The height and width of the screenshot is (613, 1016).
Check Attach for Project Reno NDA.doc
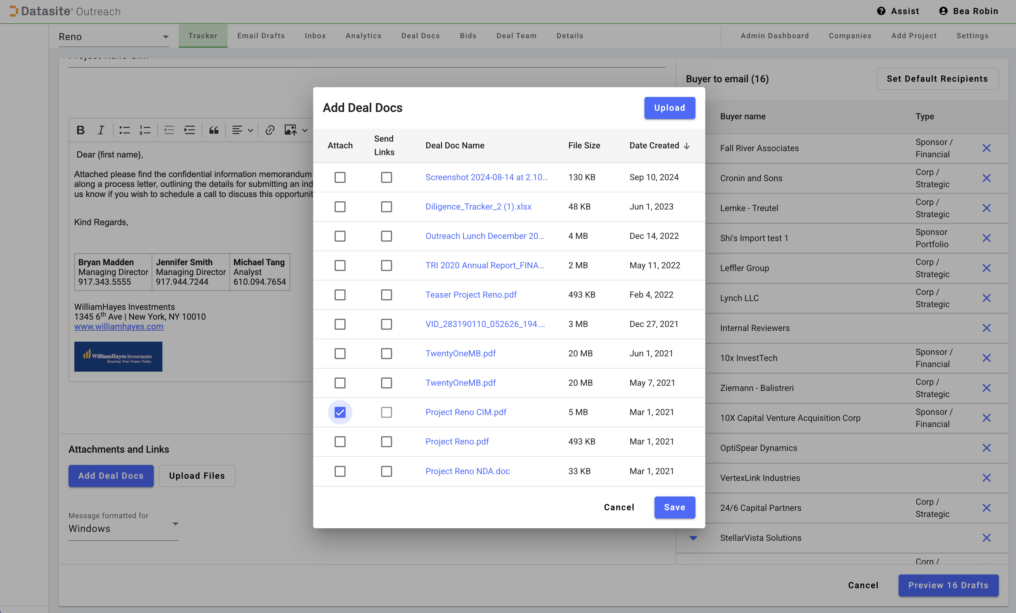coord(340,471)
